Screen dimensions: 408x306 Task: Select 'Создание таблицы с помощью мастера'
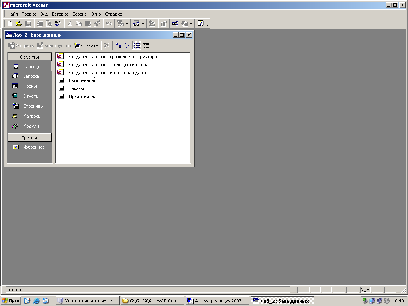pyautogui.click(x=108, y=65)
